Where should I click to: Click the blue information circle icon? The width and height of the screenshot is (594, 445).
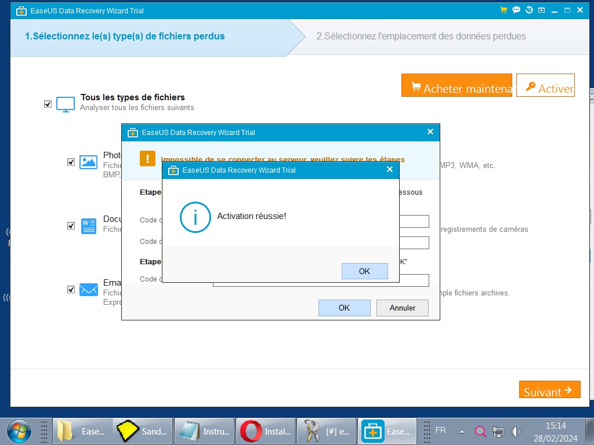point(195,217)
